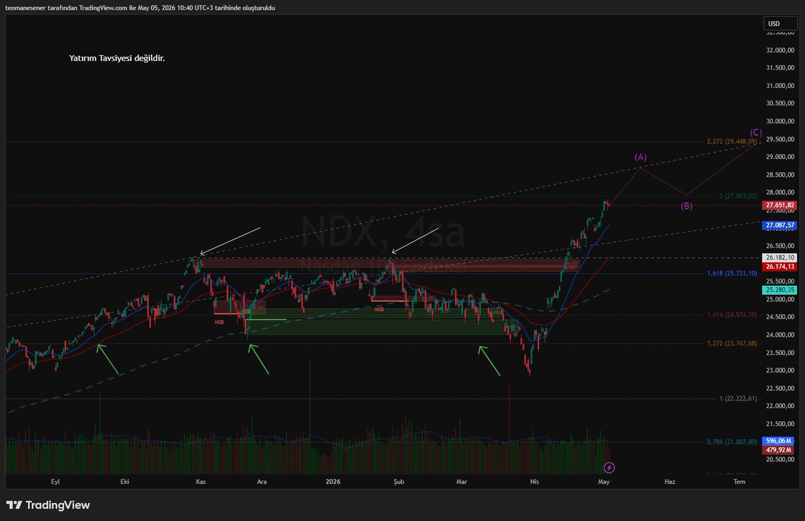Select the (A) wave label
Viewport: 805px width, 521px height.
pyautogui.click(x=640, y=156)
